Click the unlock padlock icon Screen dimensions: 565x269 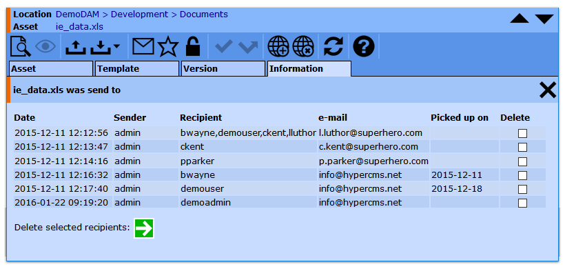tap(193, 46)
